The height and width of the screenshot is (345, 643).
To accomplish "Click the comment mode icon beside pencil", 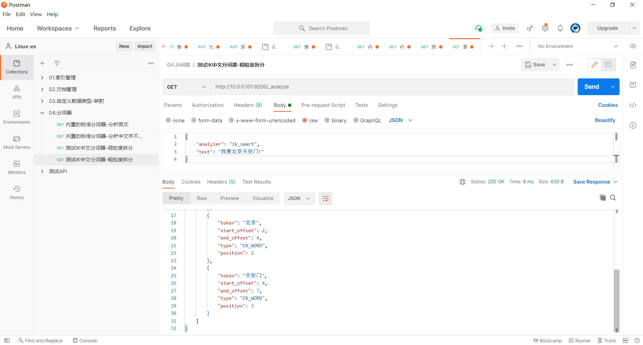I will pyautogui.click(x=609, y=65).
